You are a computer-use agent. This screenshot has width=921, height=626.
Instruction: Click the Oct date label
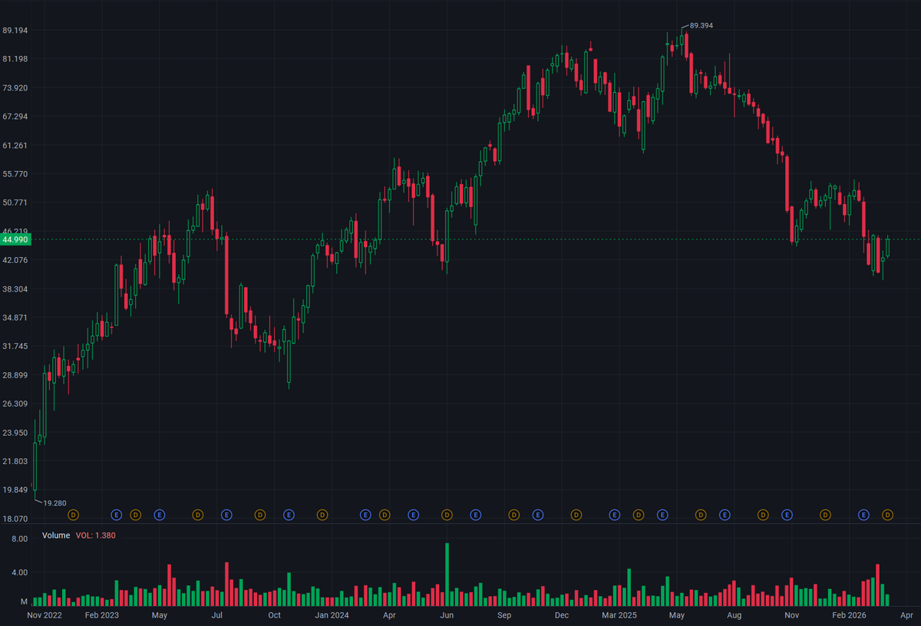pyautogui.click(x=274, y=615)
